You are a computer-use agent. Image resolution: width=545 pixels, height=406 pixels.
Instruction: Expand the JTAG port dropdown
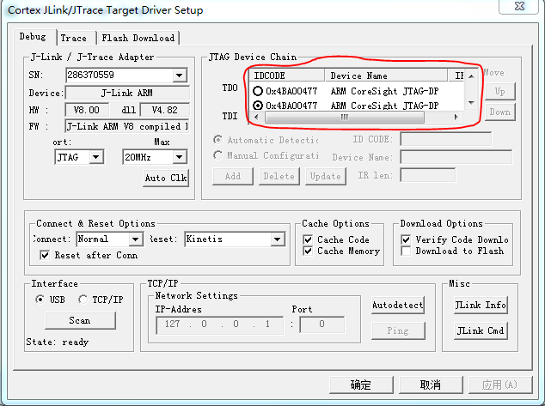tap(96, 157)
